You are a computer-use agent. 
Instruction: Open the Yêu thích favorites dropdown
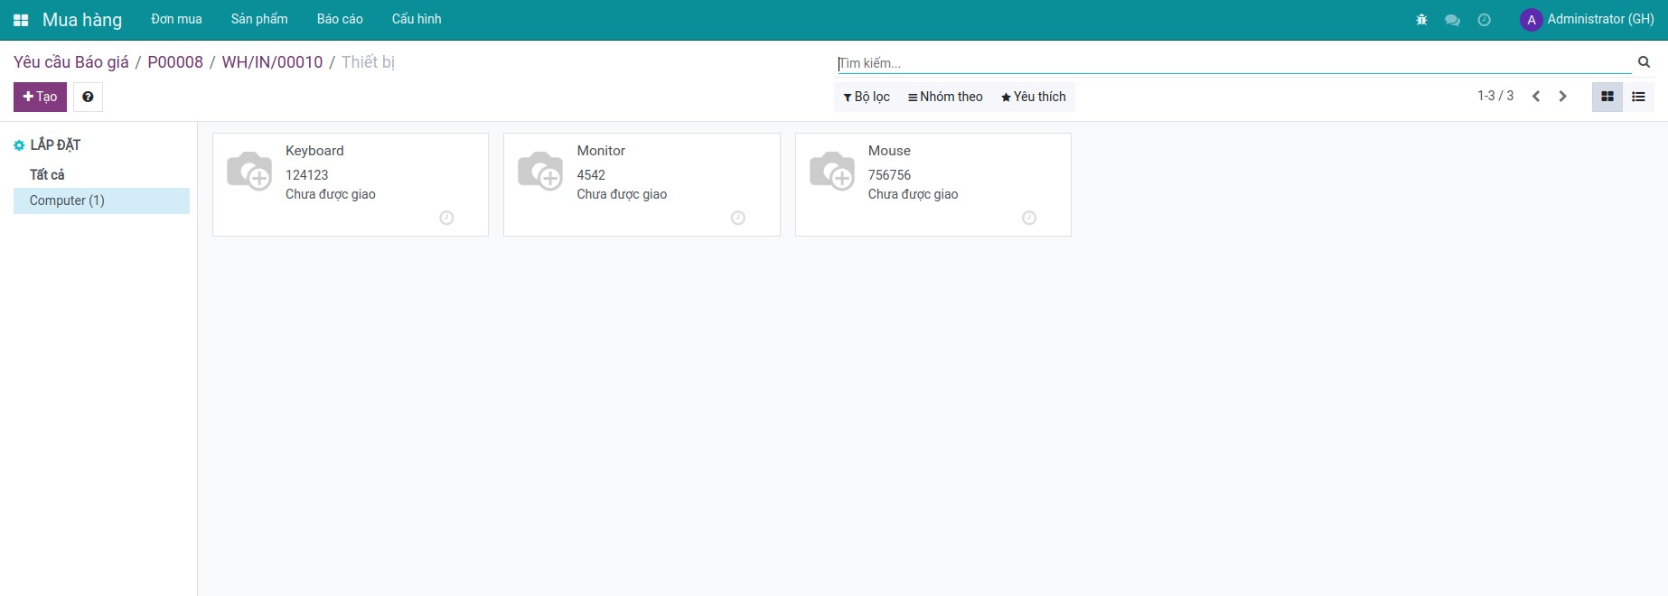1033,97
